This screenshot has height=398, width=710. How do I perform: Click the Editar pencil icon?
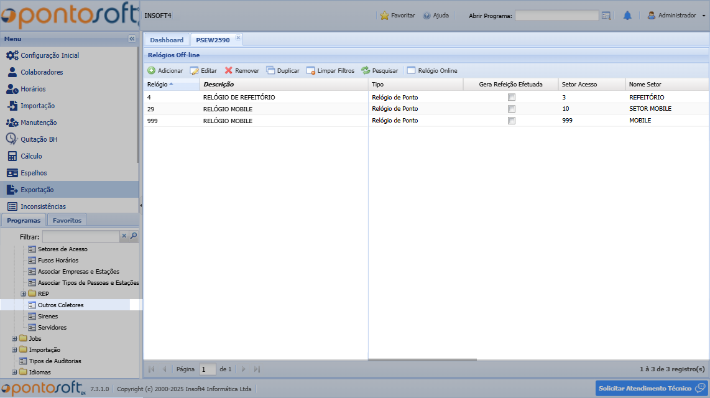coord(194,71)
